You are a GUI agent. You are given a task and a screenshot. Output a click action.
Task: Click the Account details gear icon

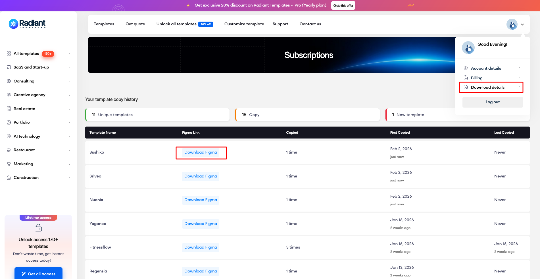466,68
